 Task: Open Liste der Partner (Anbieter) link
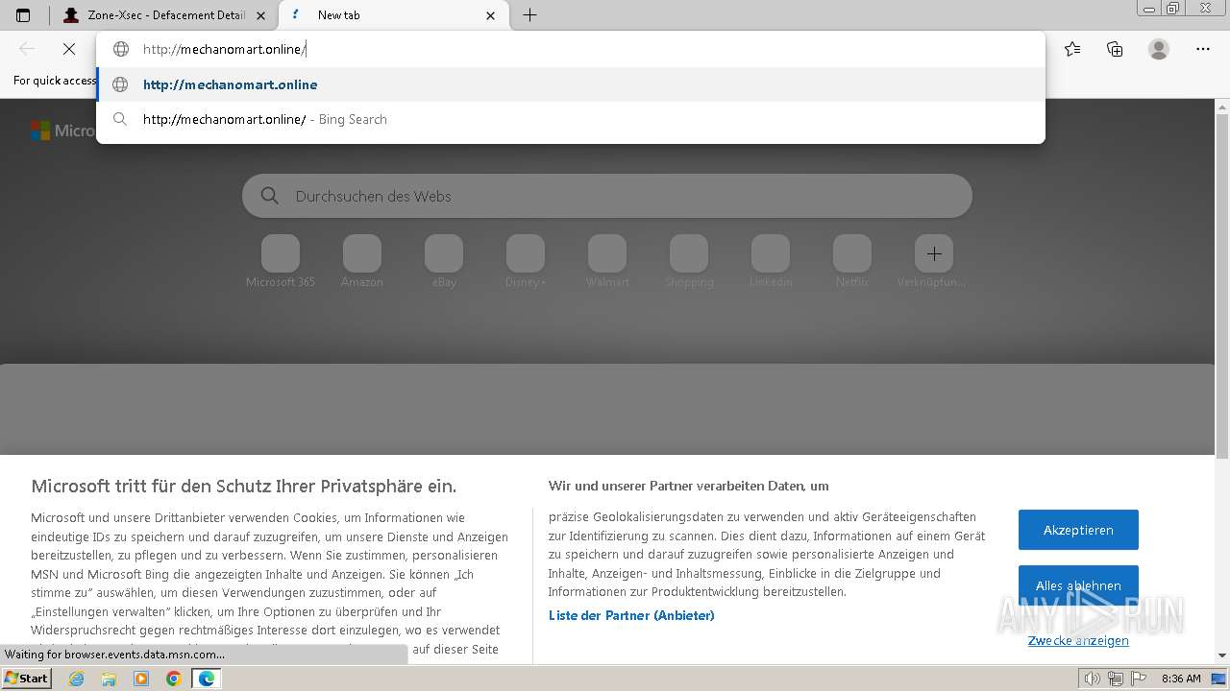(x=631, y=615)
